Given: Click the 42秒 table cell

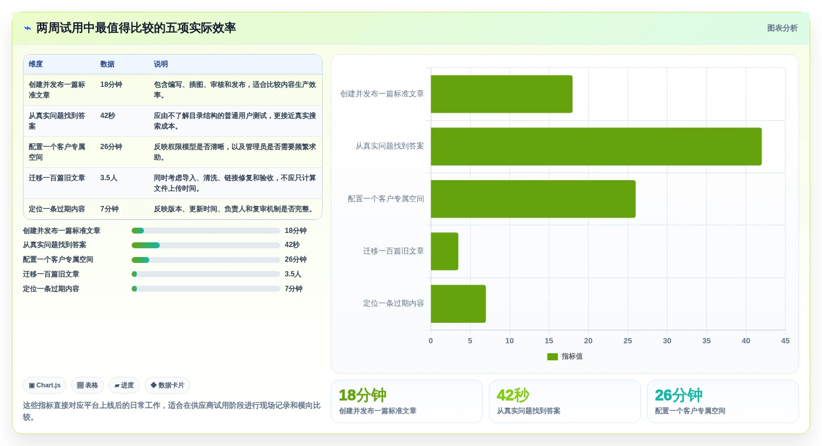Looking at the screenshot, I should pyautogui.click(x=108, y=116).
